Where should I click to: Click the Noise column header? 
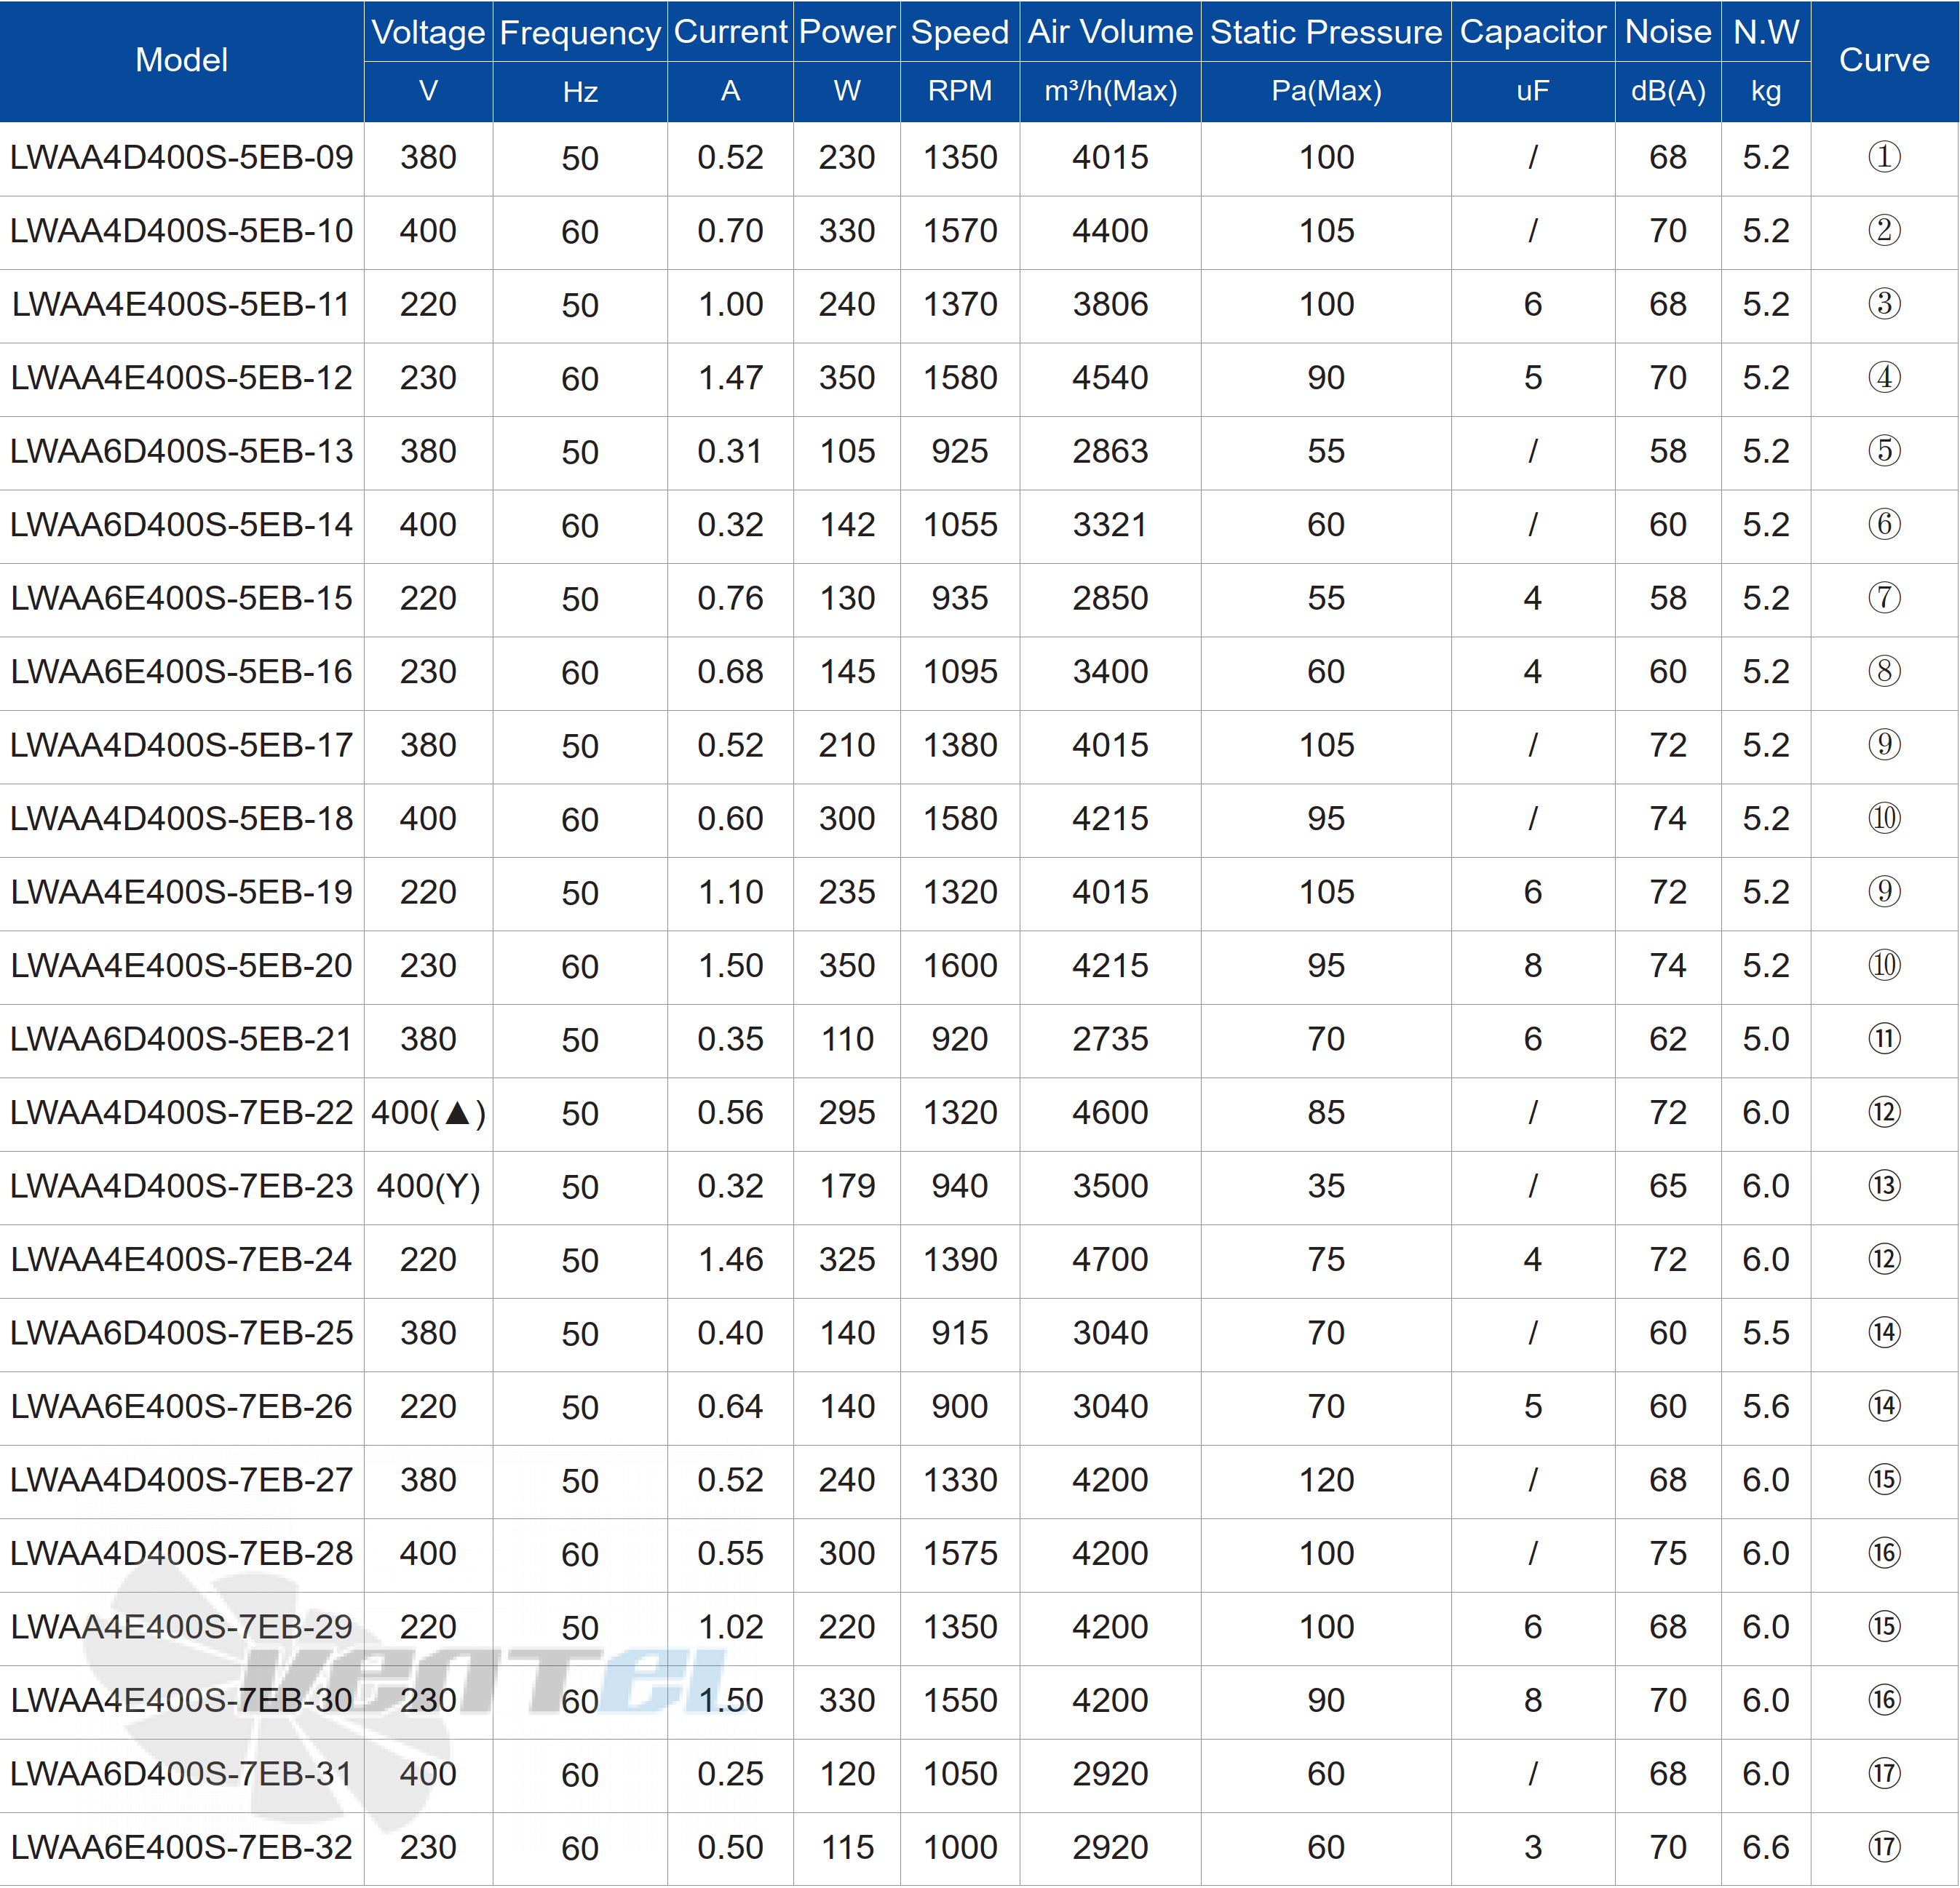click(1668, 32)
